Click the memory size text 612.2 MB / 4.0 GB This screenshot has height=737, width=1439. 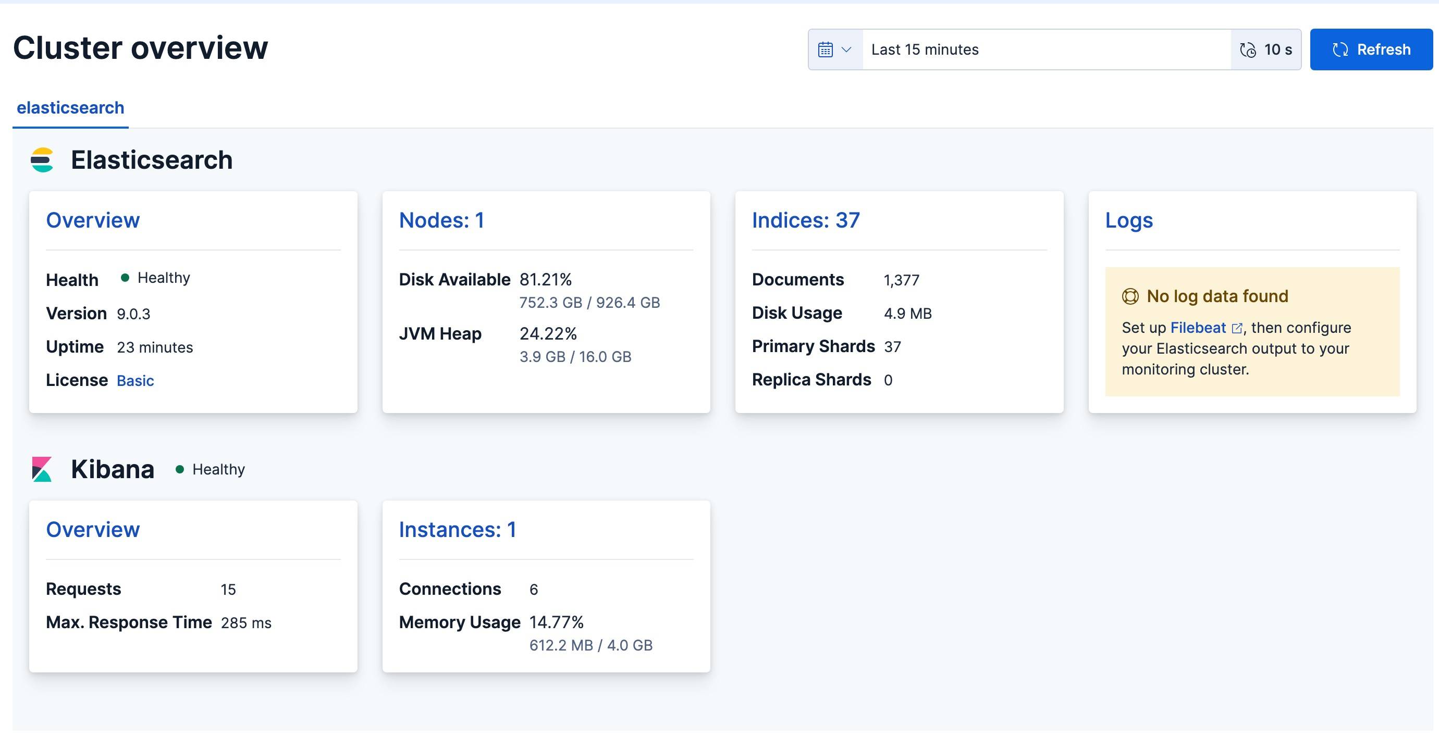click(x=591, y=645)
